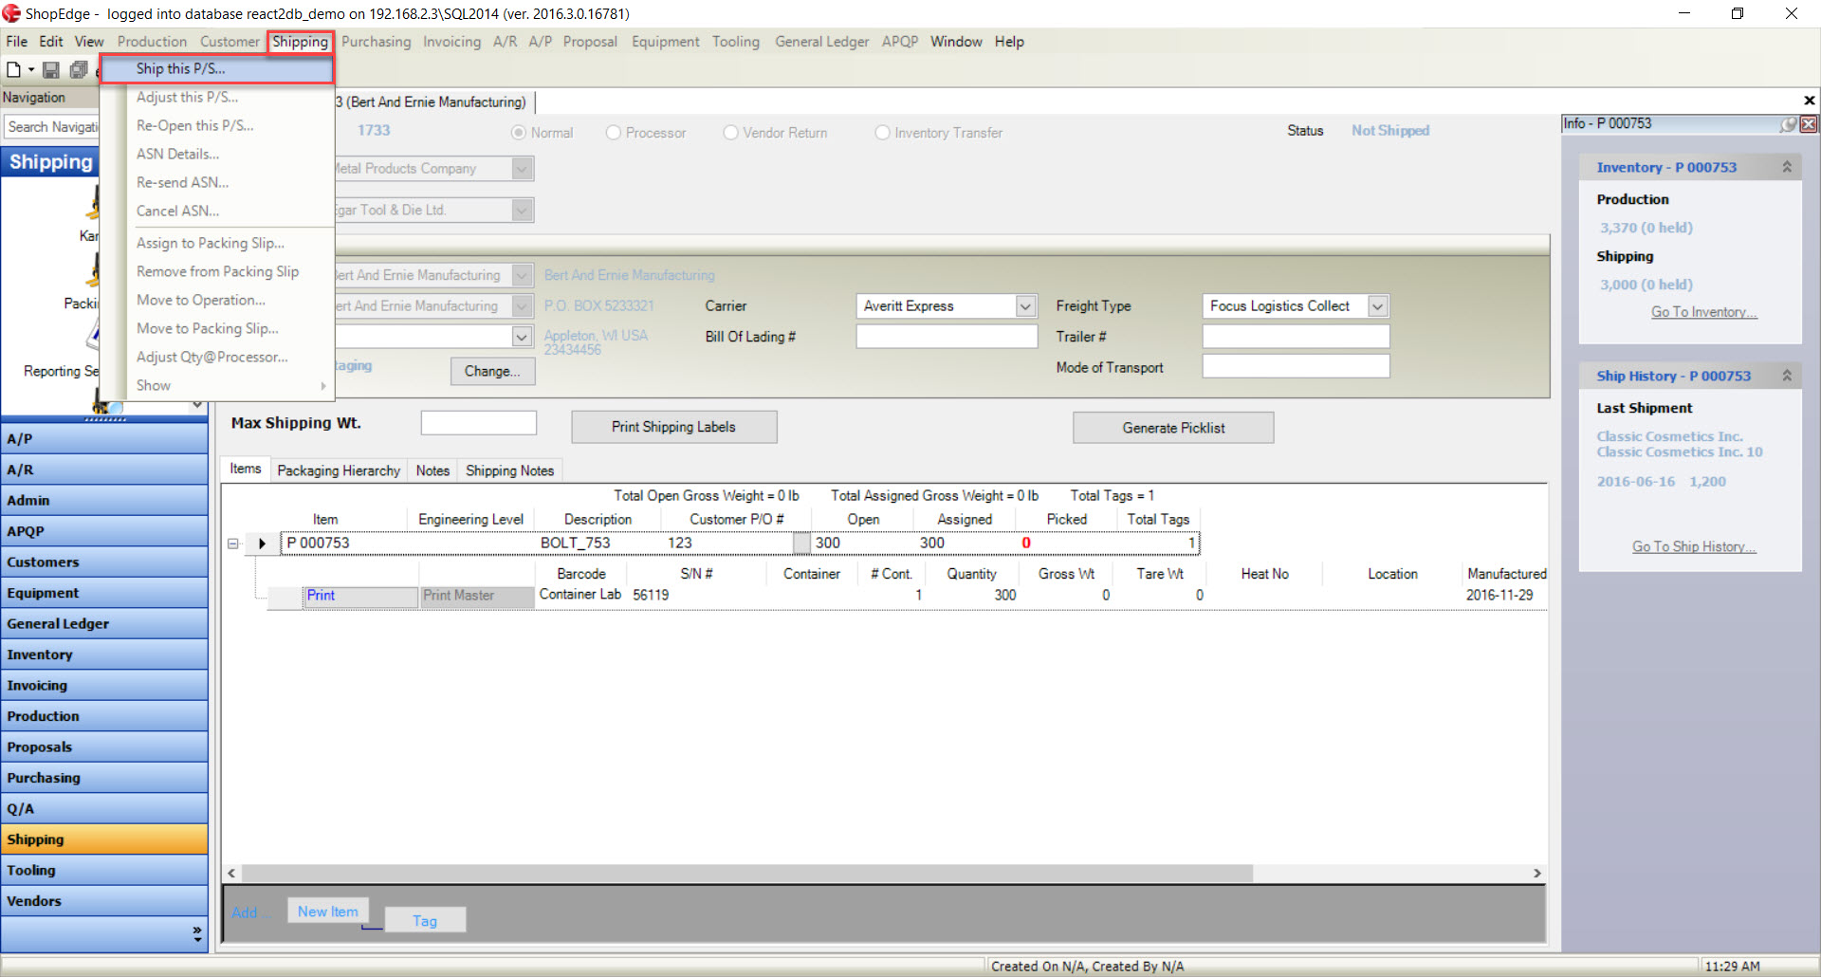The width and height of the screenshot is (1821, 977).
Task: Open the Freight Type dropdown
Action: pos(1378,306)
